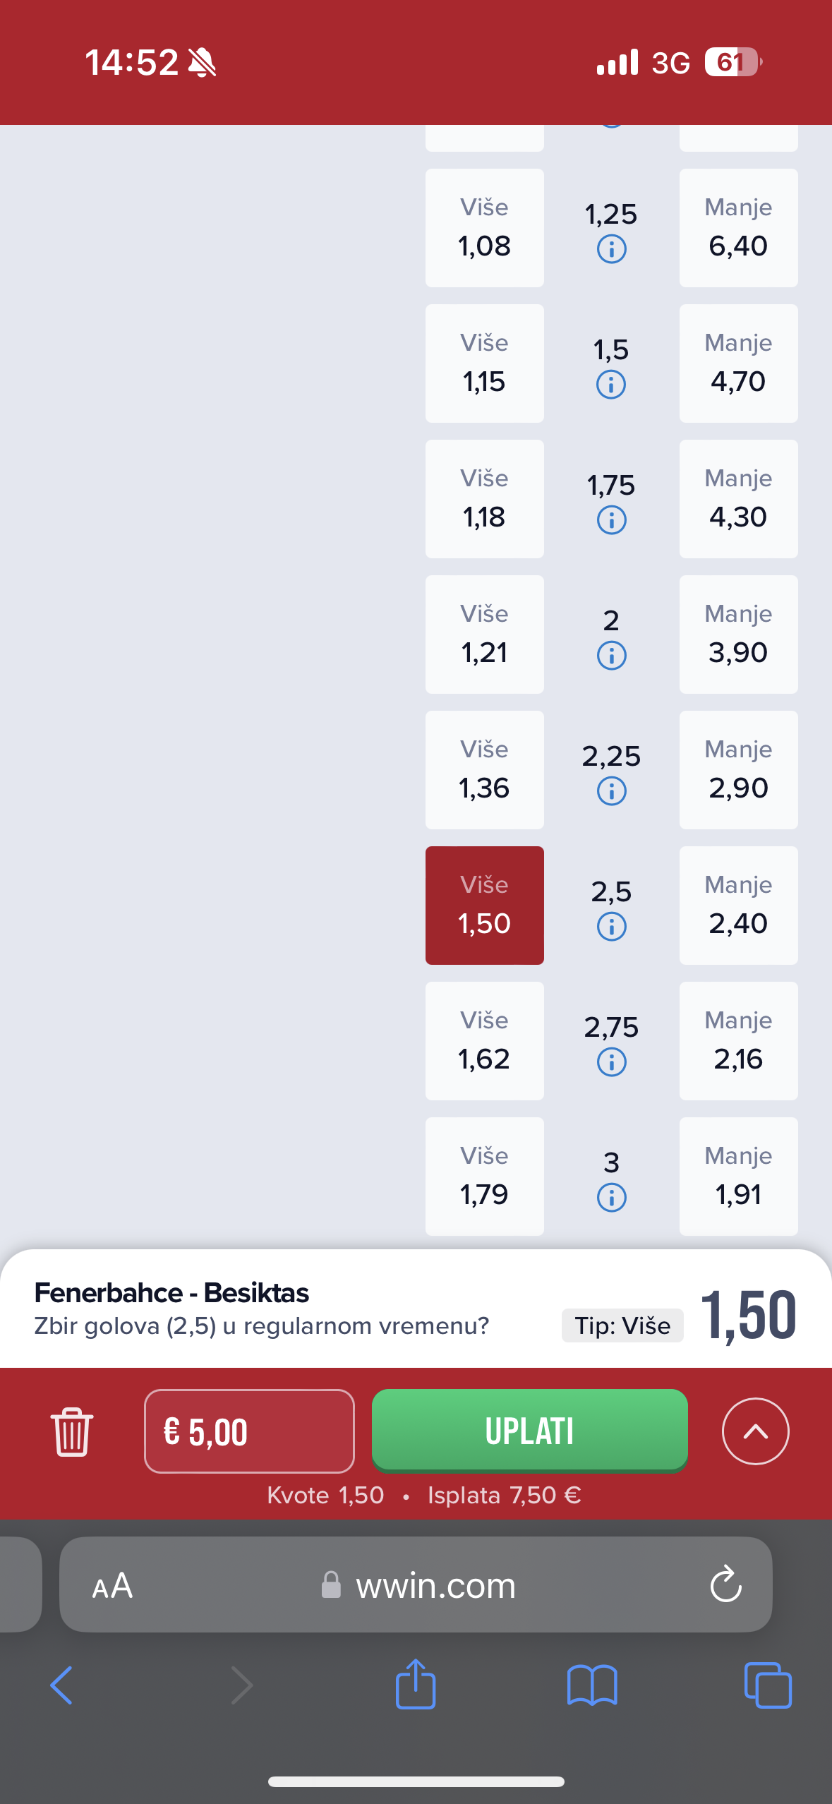The height and width of the screenshot is (1804, 832).
Task: Deselect the selected Više 1,50 odd
Action: pos(484,906)
